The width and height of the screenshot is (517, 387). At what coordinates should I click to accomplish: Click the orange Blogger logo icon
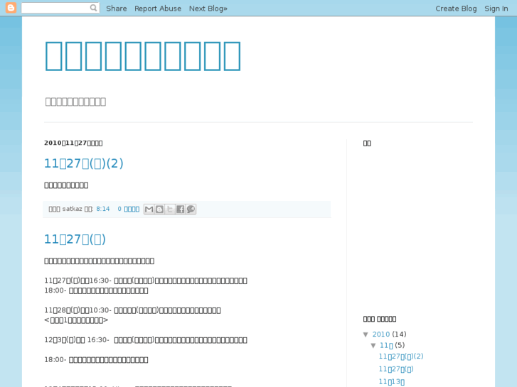click(11, 8)
